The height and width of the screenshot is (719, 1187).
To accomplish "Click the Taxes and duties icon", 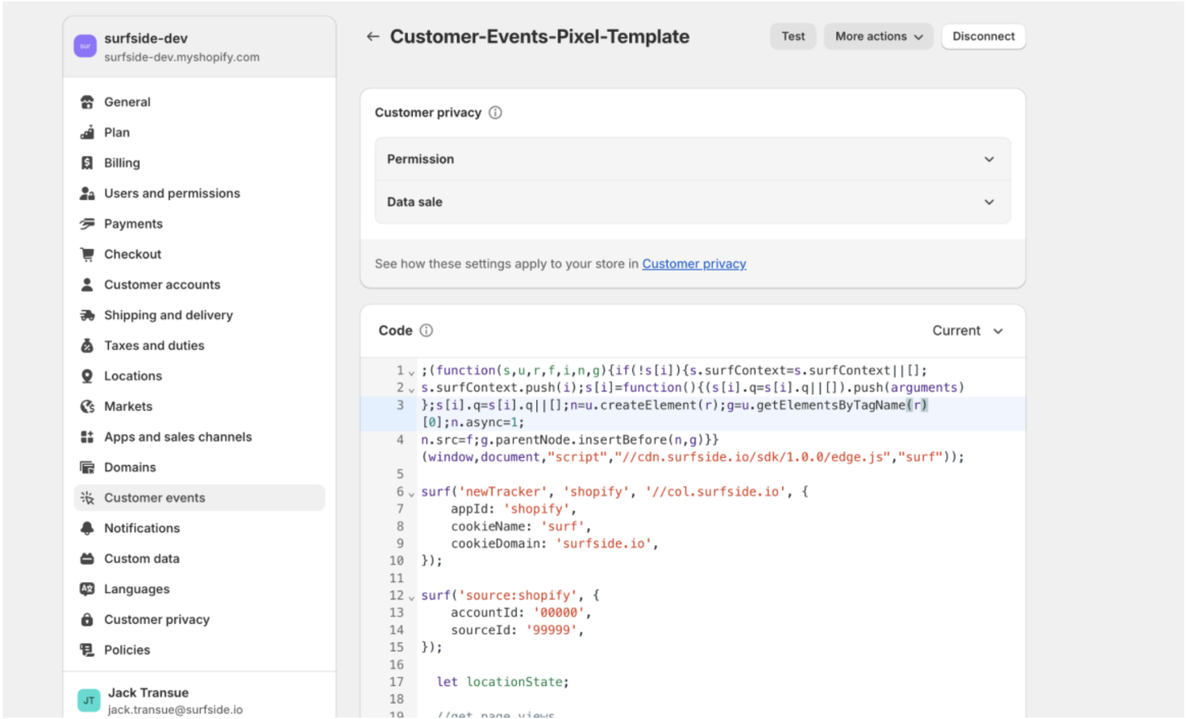I will (87, 346).
